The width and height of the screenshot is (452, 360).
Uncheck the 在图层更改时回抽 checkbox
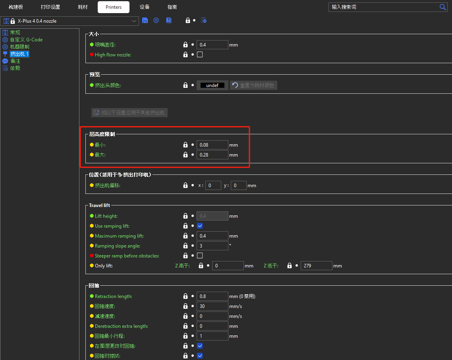point(200,346)
